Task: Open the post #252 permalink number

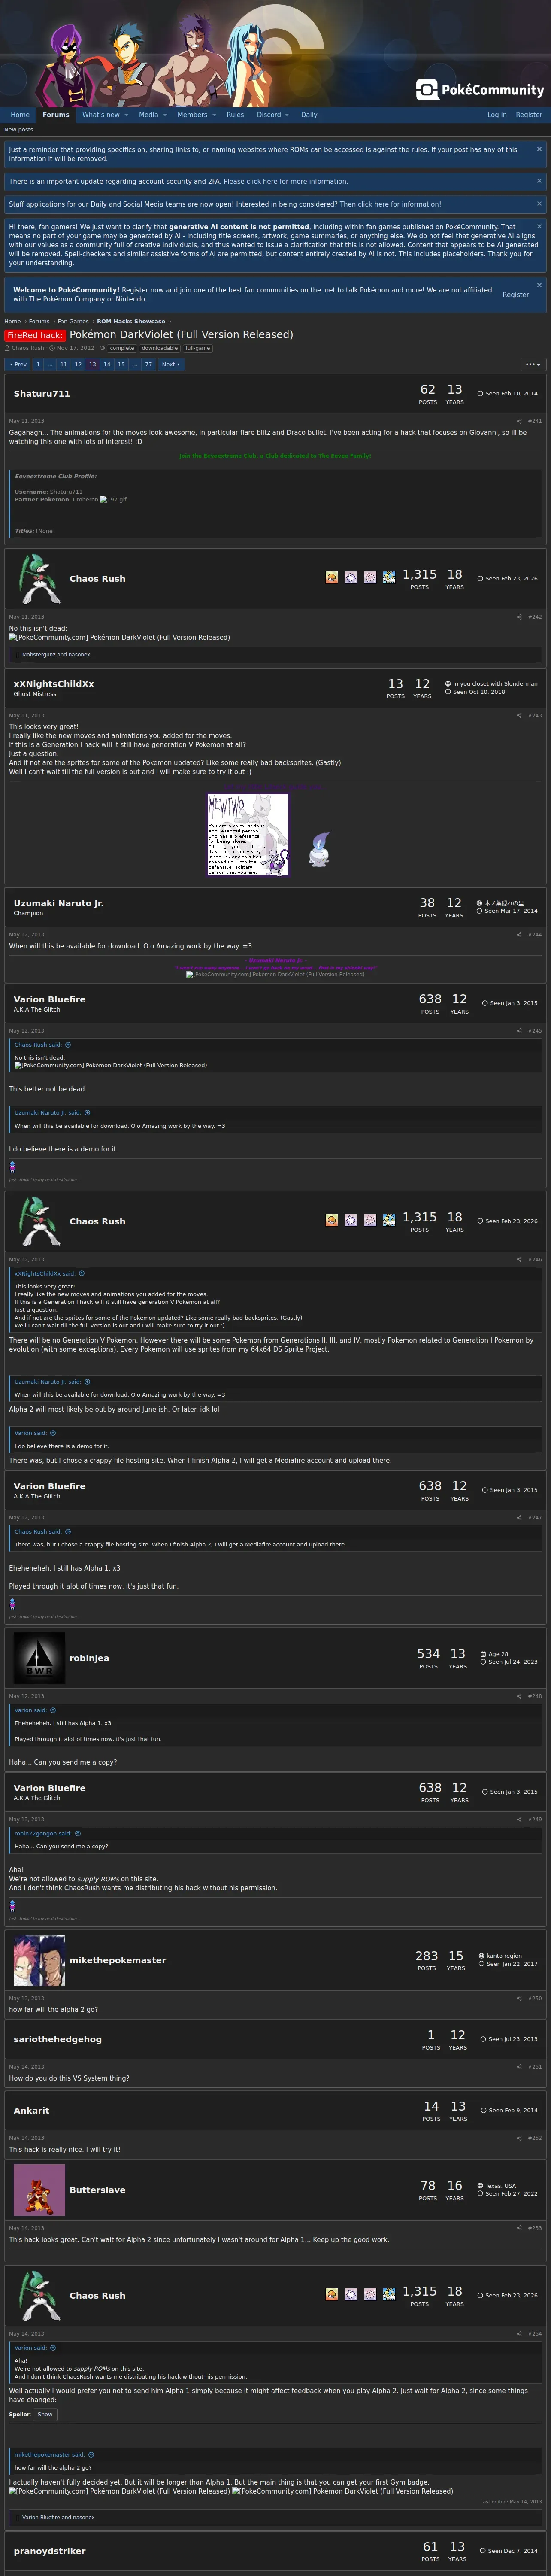Action: click(x=535, y=2138)
